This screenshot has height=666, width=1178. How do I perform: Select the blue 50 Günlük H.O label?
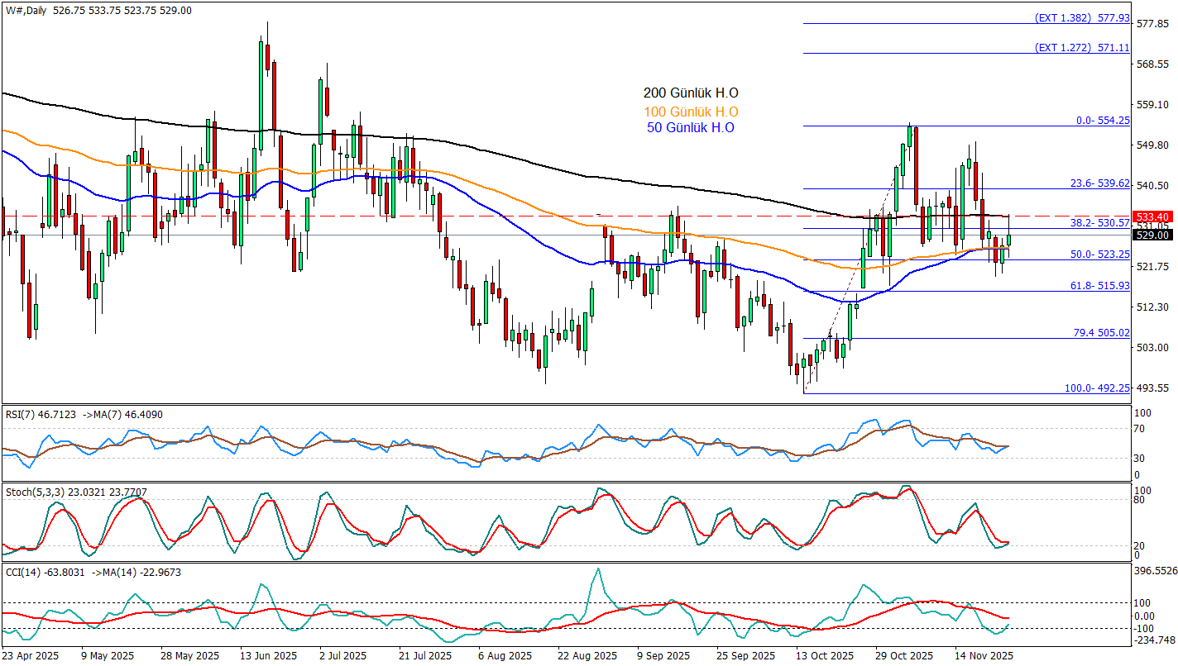point(691,128)
